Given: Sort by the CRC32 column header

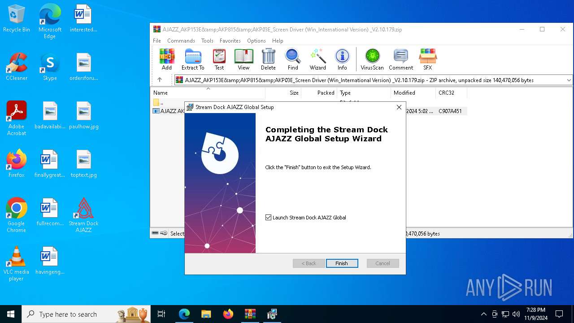Looking at the screenshot, I should tap(451, 93).
